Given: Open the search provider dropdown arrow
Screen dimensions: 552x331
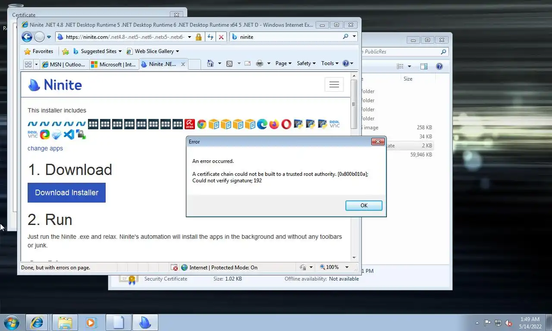Looking at the screenshot, I should [x=354, y=37].
